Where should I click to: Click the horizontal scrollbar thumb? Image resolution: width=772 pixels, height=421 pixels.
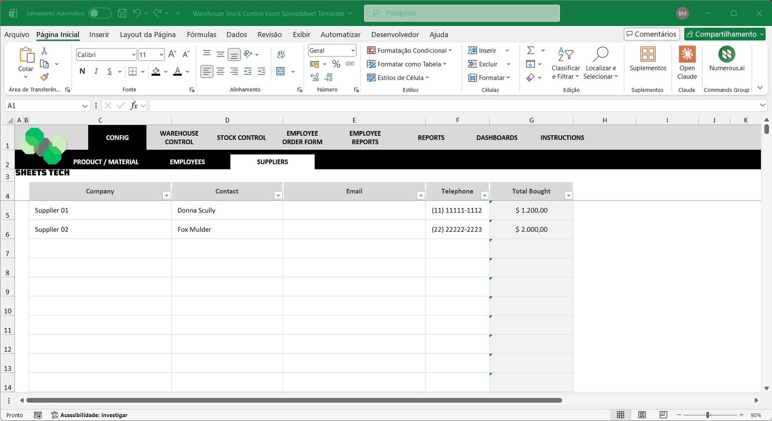(294, 400)
